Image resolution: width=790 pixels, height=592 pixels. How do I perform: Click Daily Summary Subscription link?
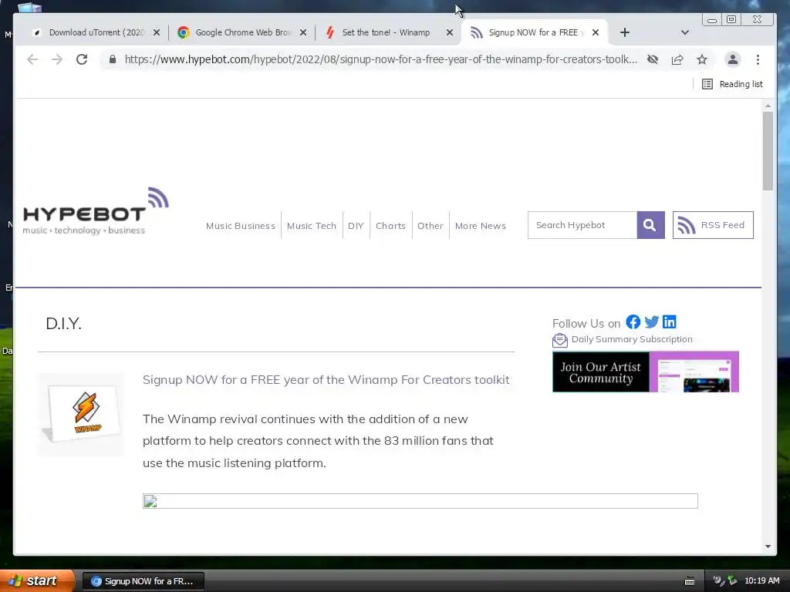(x=632, y=339)
